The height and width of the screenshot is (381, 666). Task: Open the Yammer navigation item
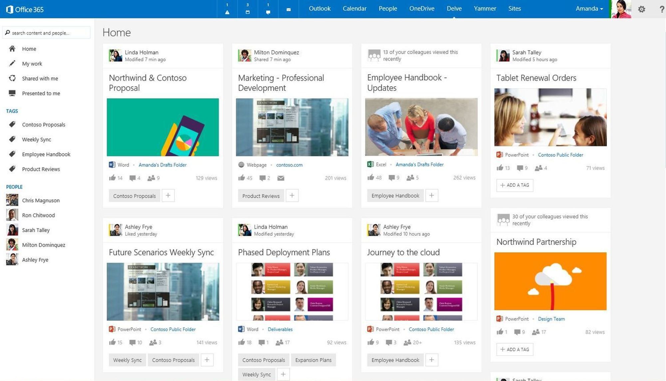(x=485, y=9)
